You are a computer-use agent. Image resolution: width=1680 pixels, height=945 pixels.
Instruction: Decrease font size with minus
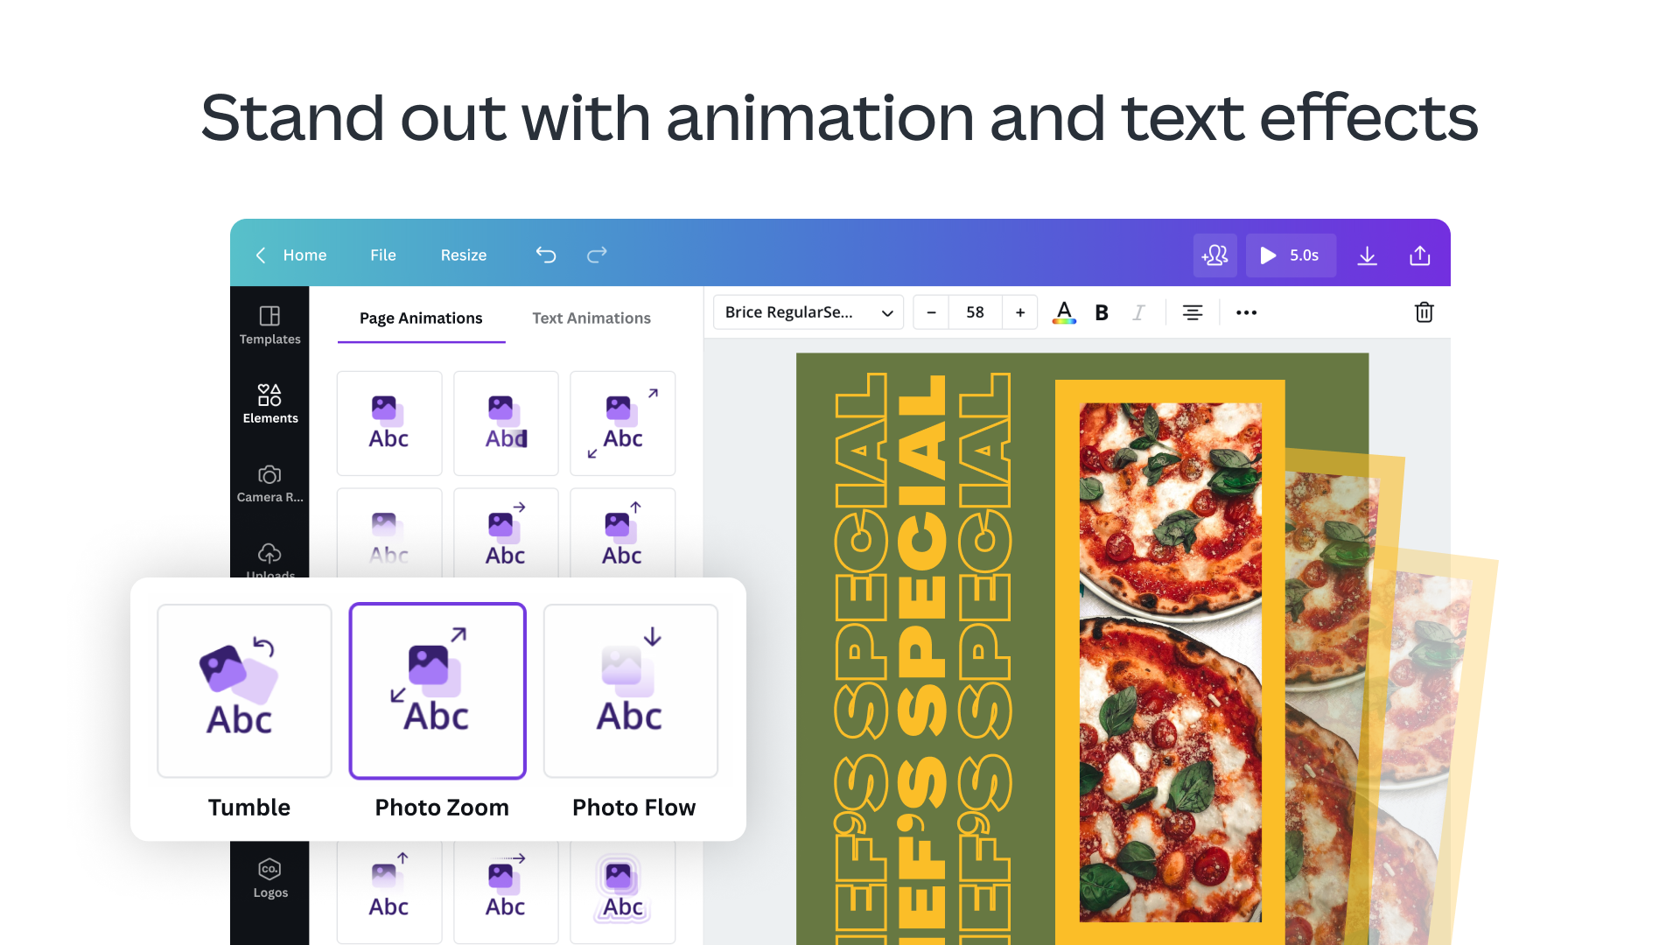[x=931, y=312]
